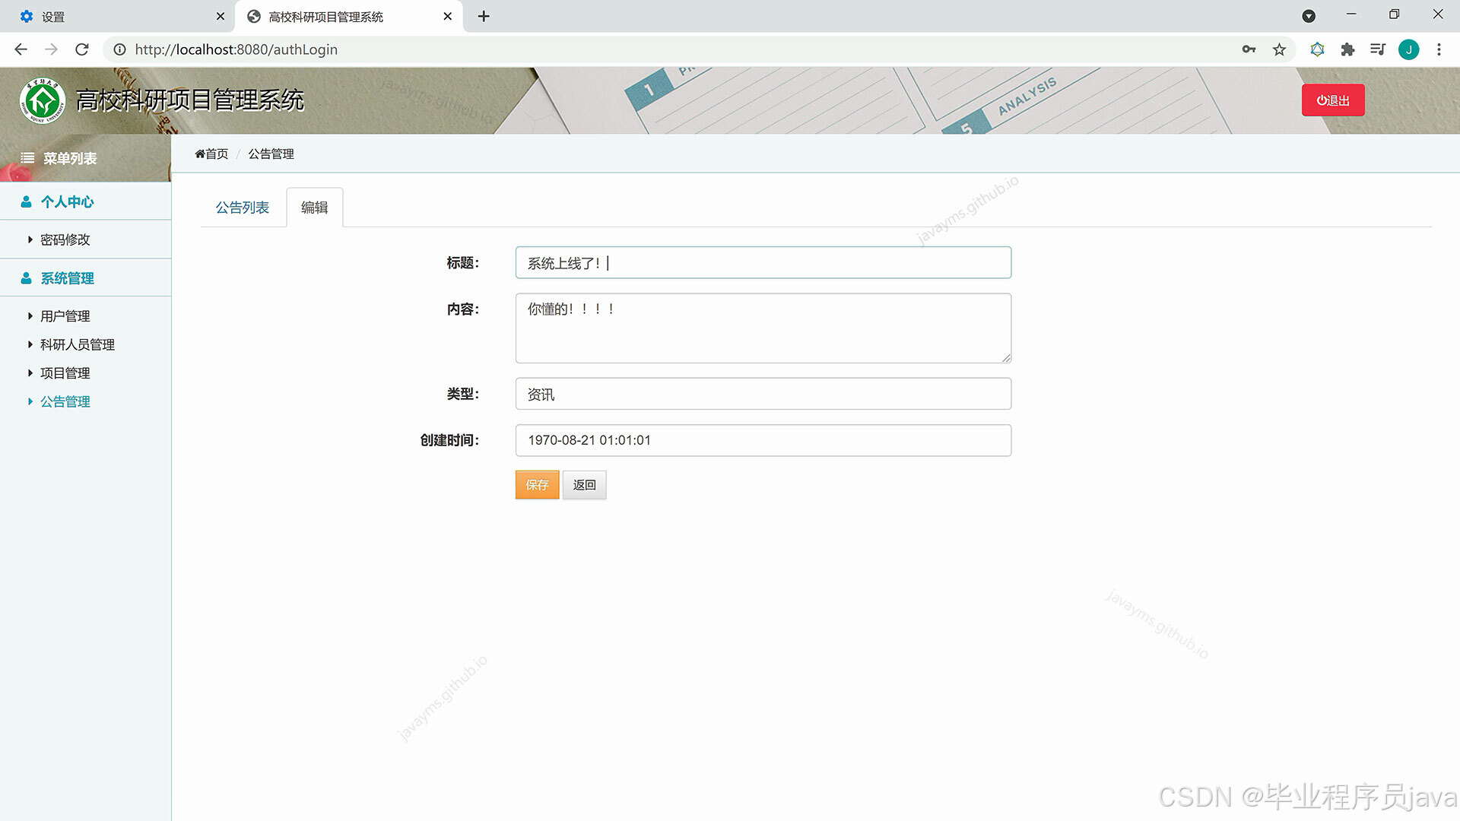Click the 类型 input field
The image size is (1460, 821).
coord(763,394)
